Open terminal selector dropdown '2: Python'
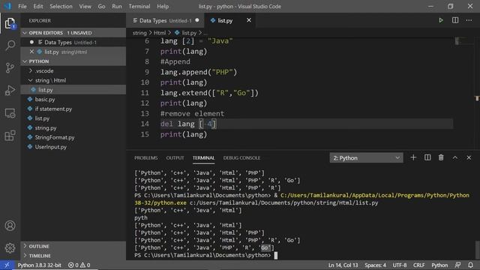This screenshot has width=480, height=270. coord(366,158)
